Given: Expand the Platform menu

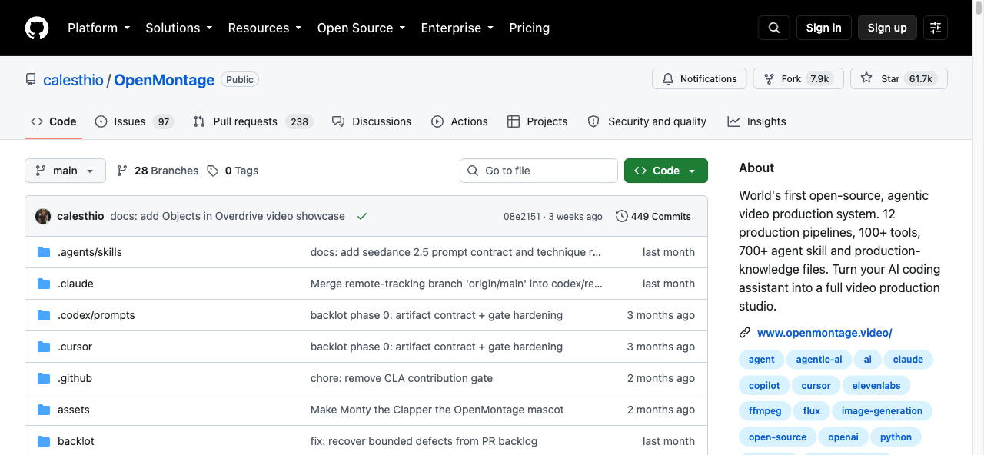Looking at the screenshot, I should tap(98, 28).
